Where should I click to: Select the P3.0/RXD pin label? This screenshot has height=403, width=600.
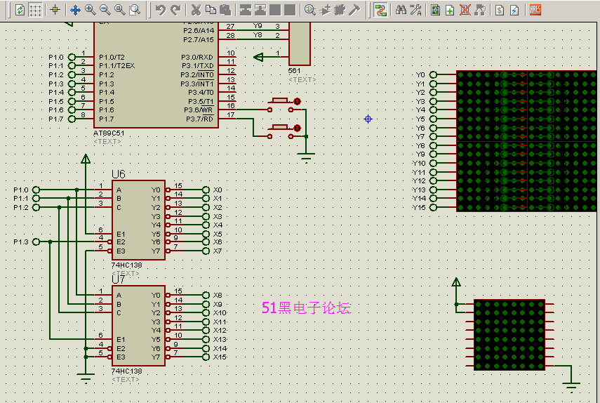(x=197, y=57)
